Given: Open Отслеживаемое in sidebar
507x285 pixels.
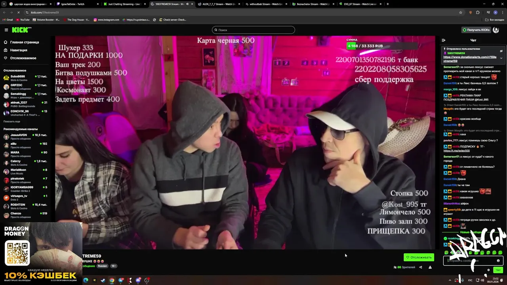Looking at the screenshot, I should (x=23, y=58).
